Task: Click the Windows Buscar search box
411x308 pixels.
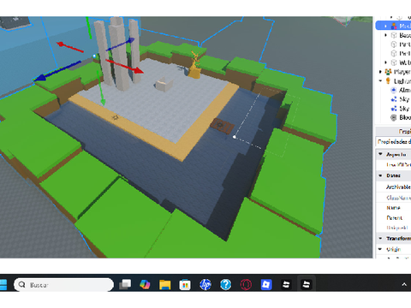Action: tap(63, 285)
